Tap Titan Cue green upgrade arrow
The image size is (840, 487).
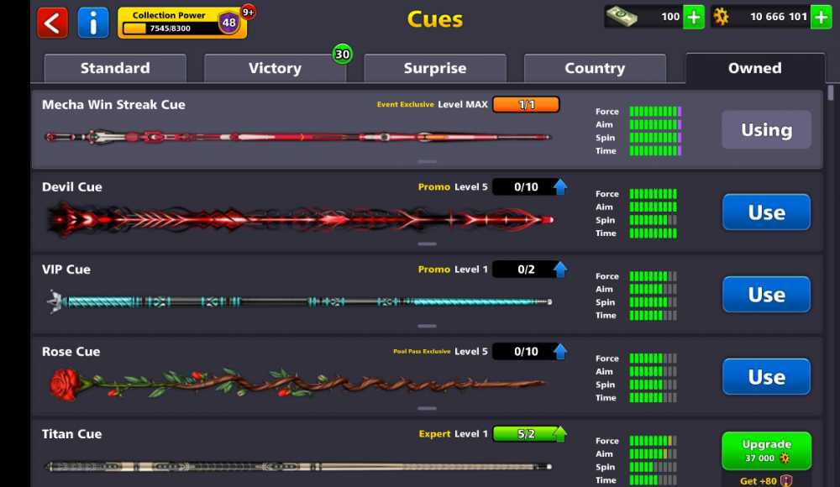click(559, 434)
